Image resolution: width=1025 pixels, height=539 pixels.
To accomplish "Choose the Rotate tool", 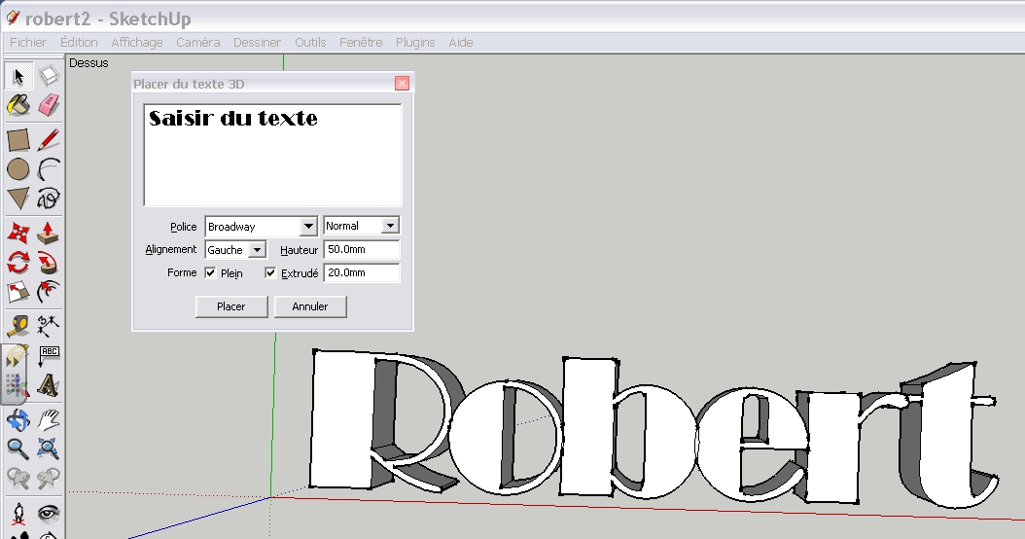I will (x=18, y=263).
